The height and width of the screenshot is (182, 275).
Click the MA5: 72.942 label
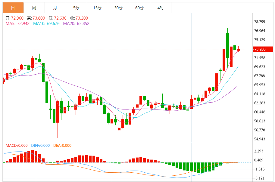17,23
